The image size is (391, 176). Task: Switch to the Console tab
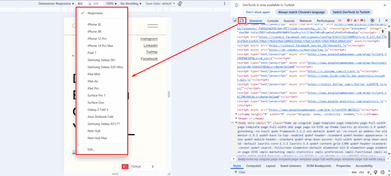(x=273, y=21)
